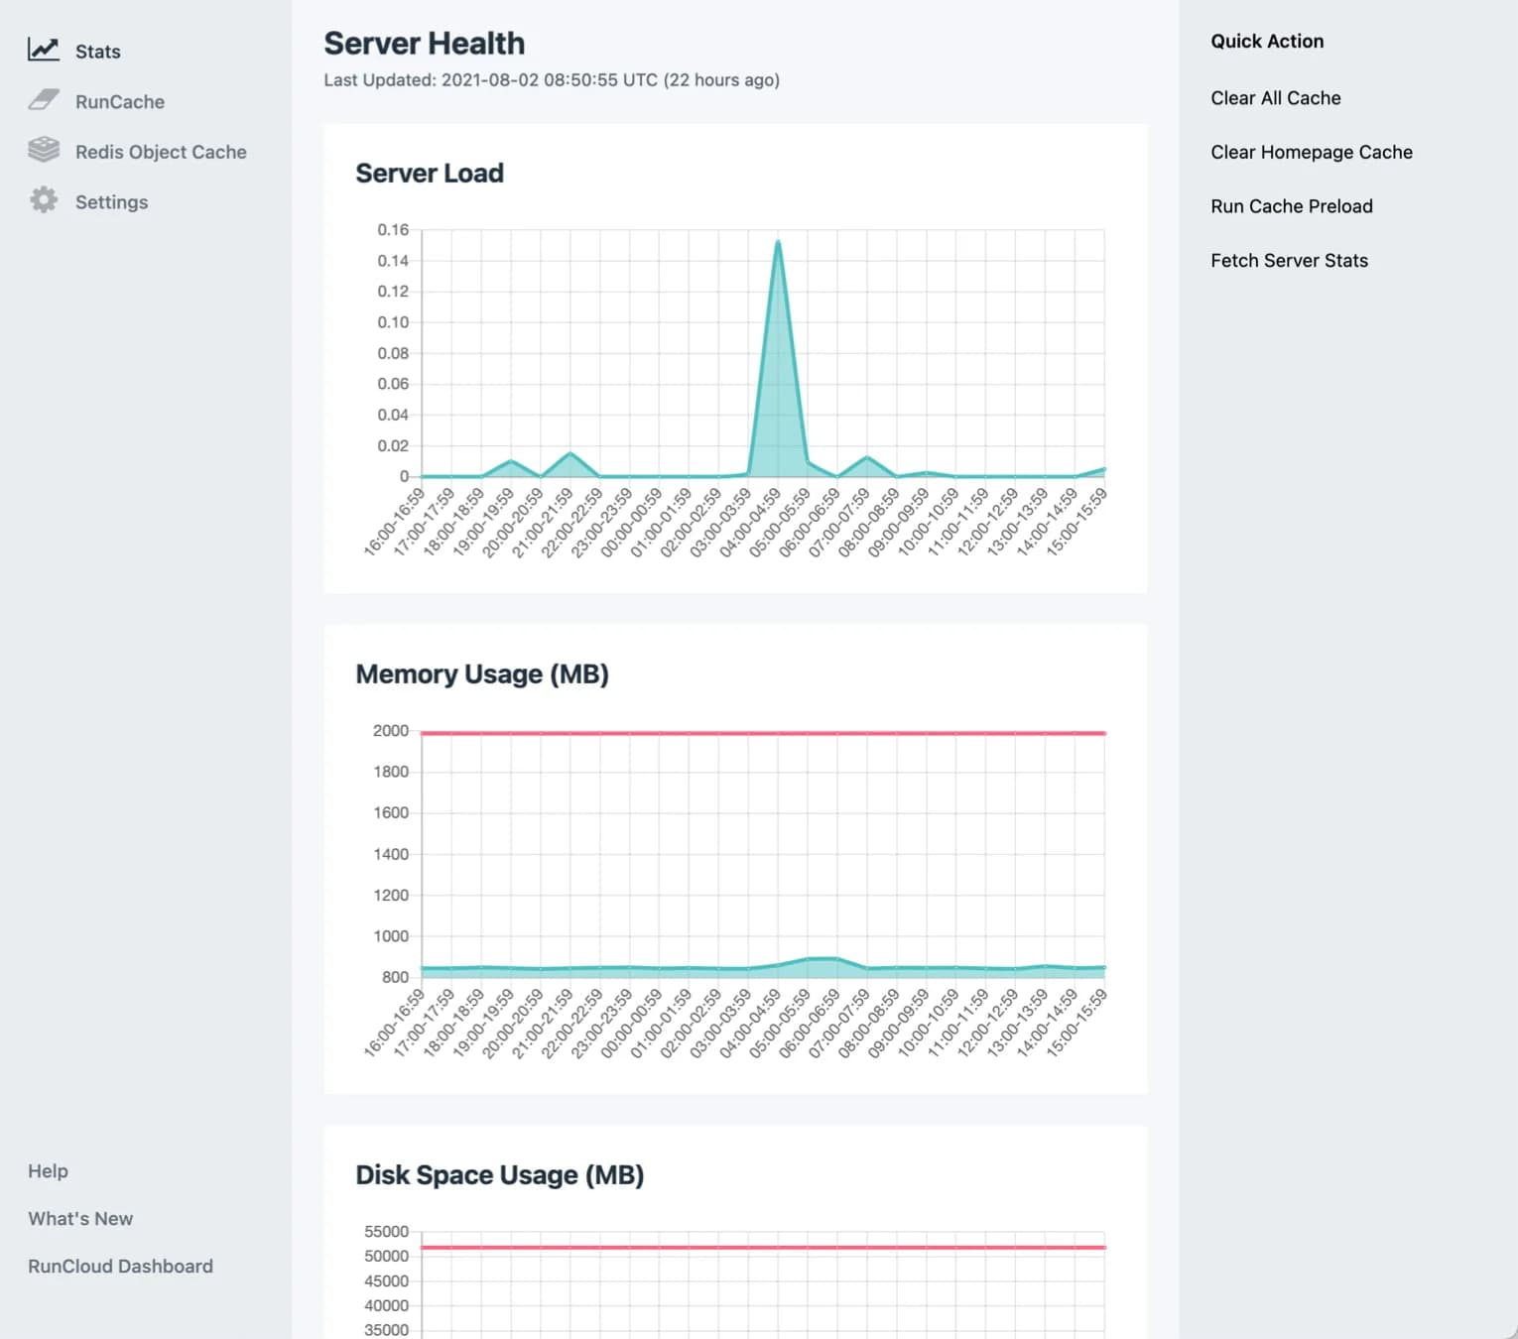Open the Settings section
1518x1339 pixels.
coord(111,201)
